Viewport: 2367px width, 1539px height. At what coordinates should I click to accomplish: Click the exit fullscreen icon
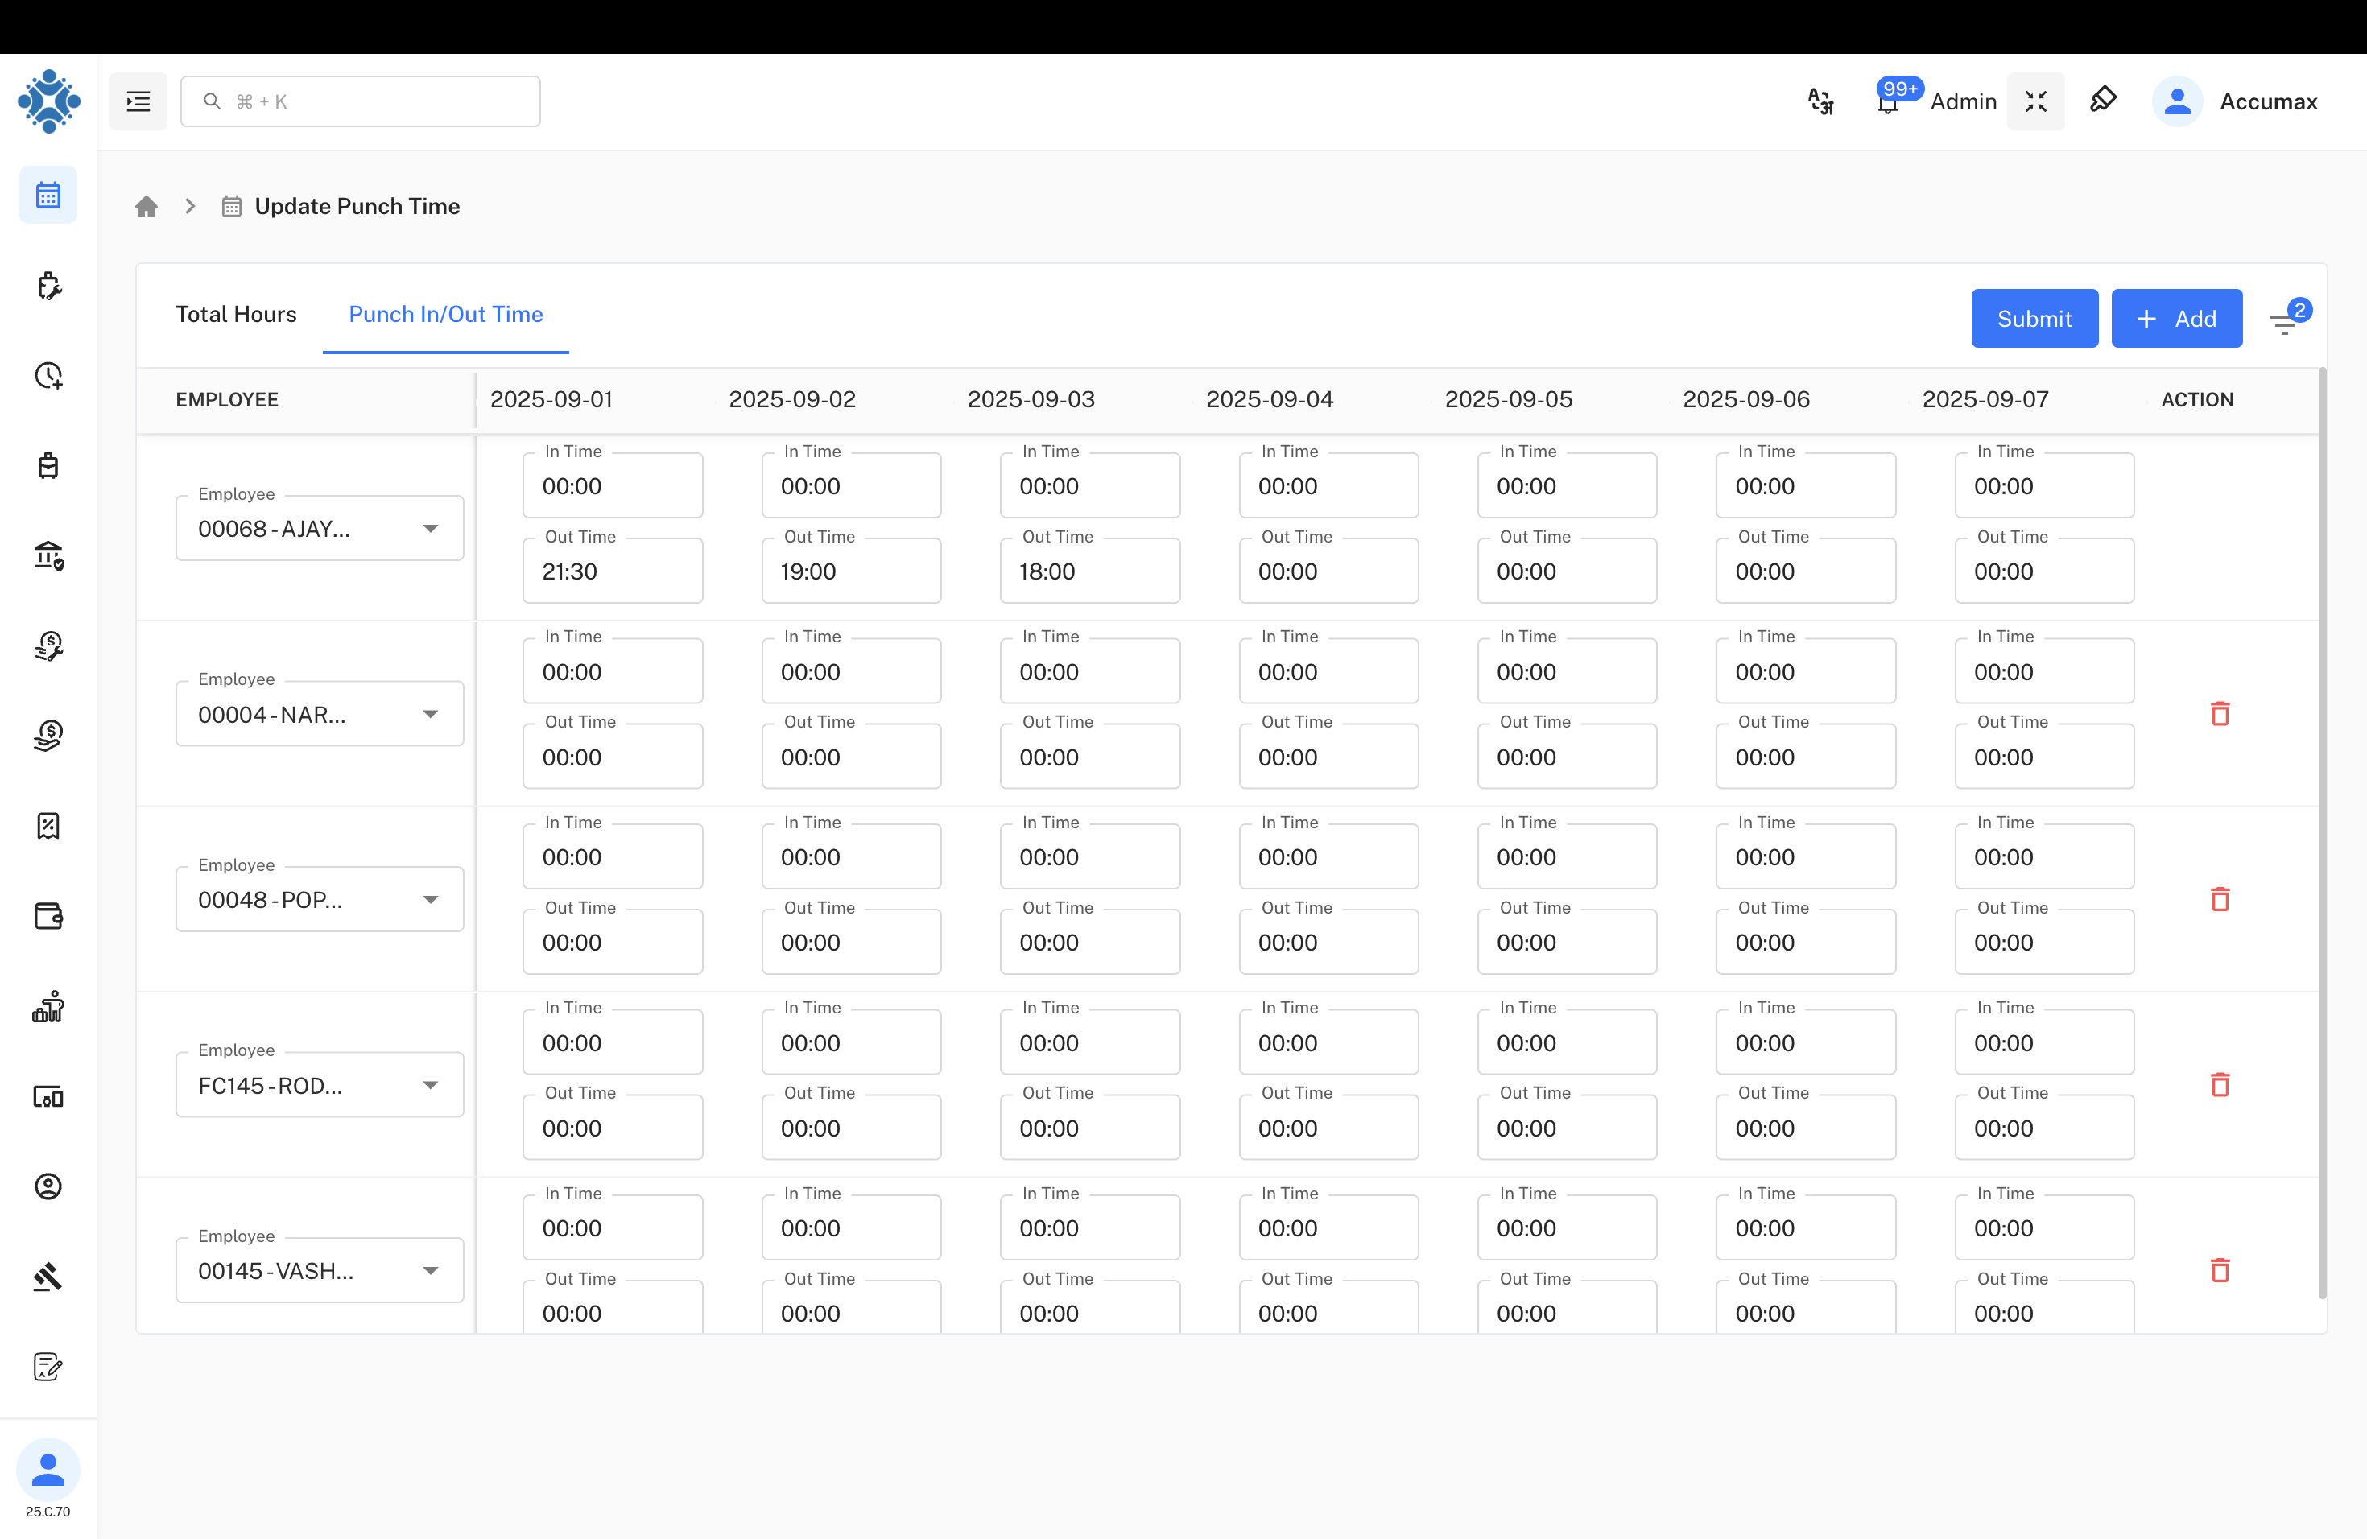pyautogui.click(x=2034, y=101)
